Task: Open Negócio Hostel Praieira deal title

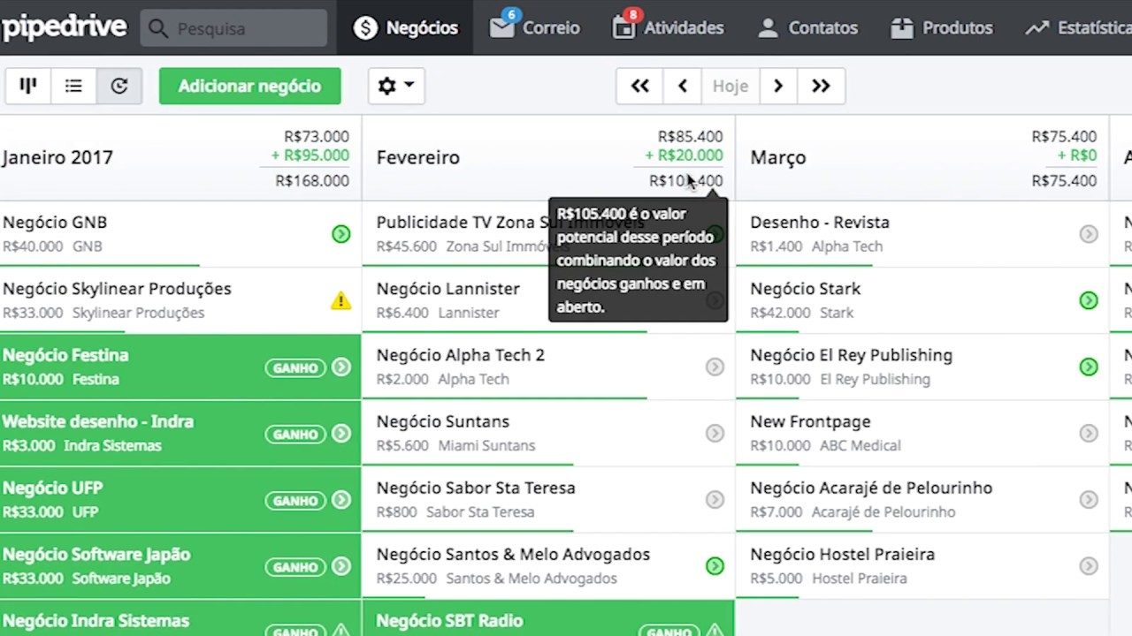Action: (x=843, y=554)
